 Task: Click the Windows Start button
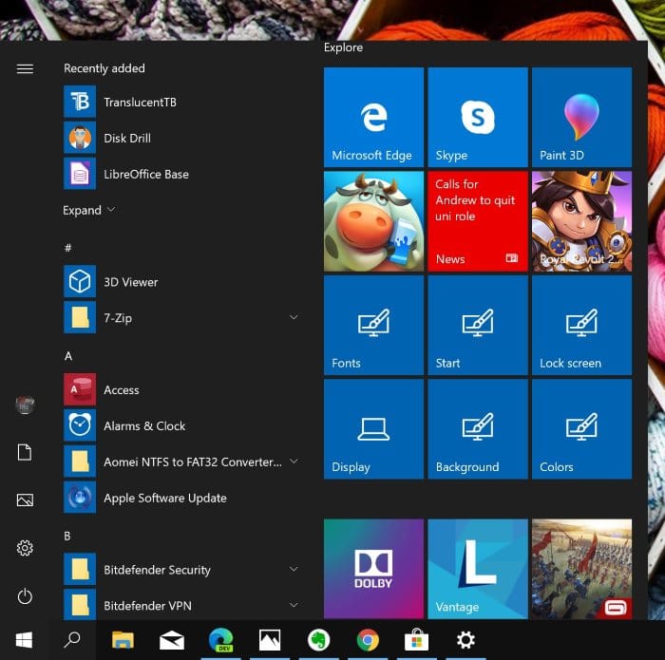[24, 640]
